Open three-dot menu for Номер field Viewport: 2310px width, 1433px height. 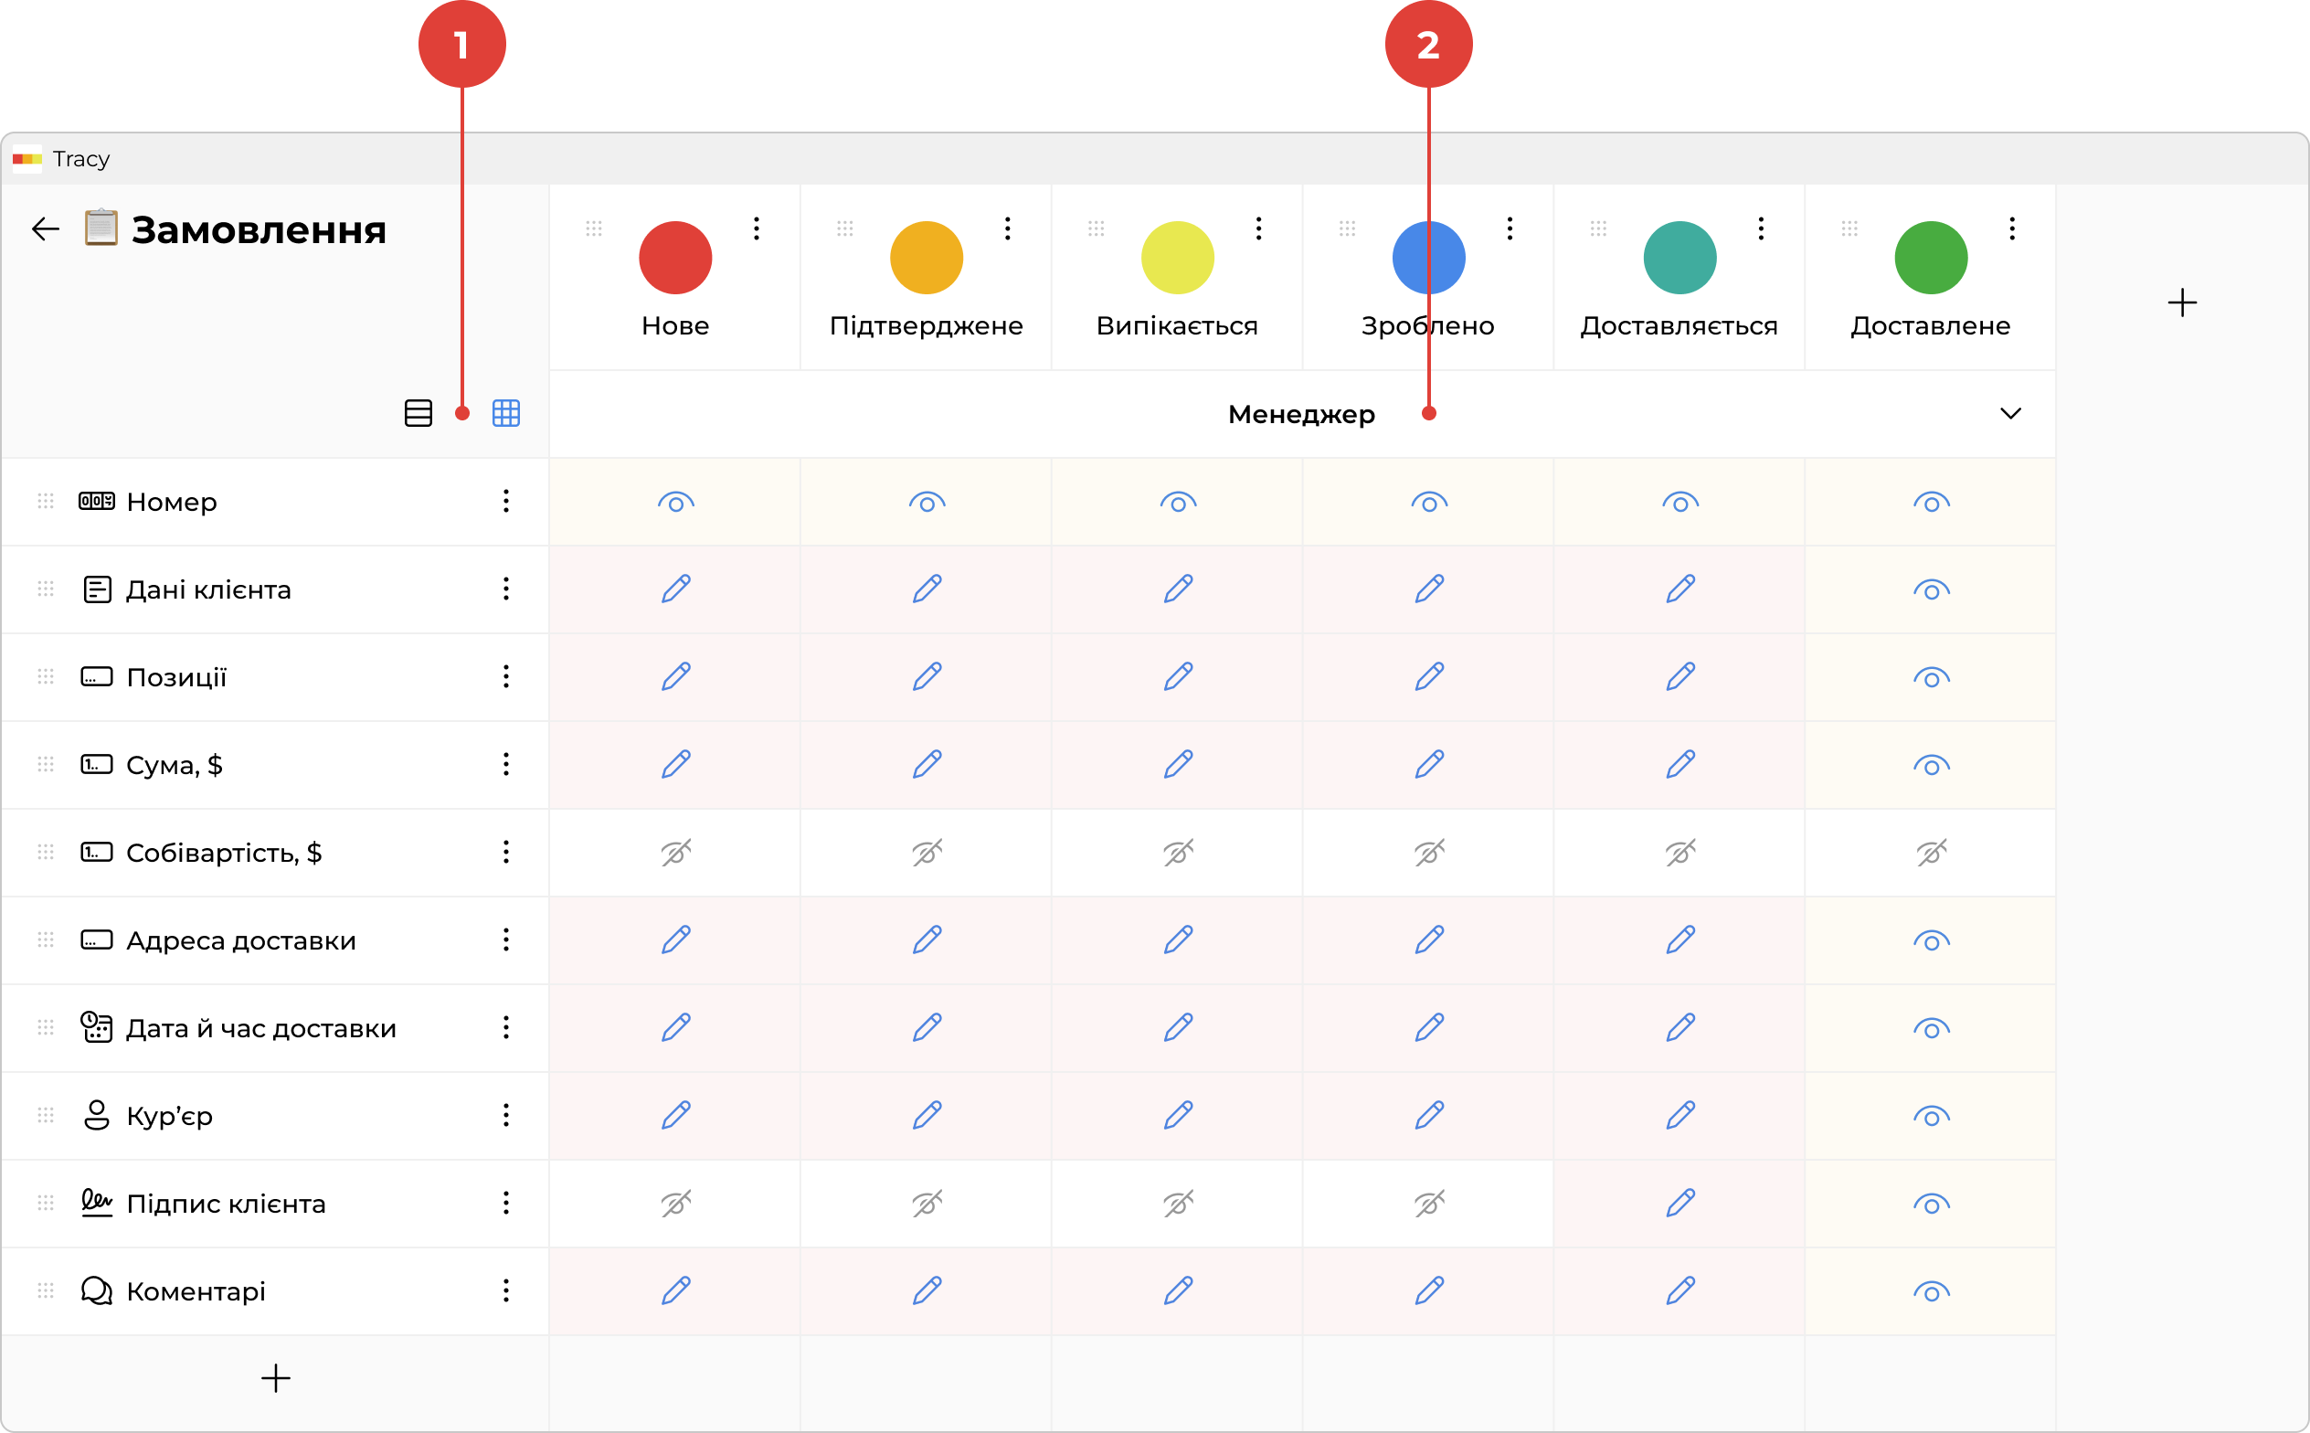click(x=506, y=502)
